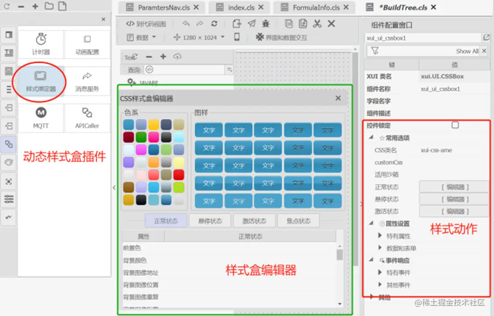Redo the last designer action
The image size is (494, 316).
200,24
